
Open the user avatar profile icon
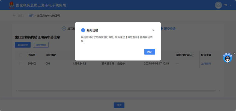pos(218,5)
